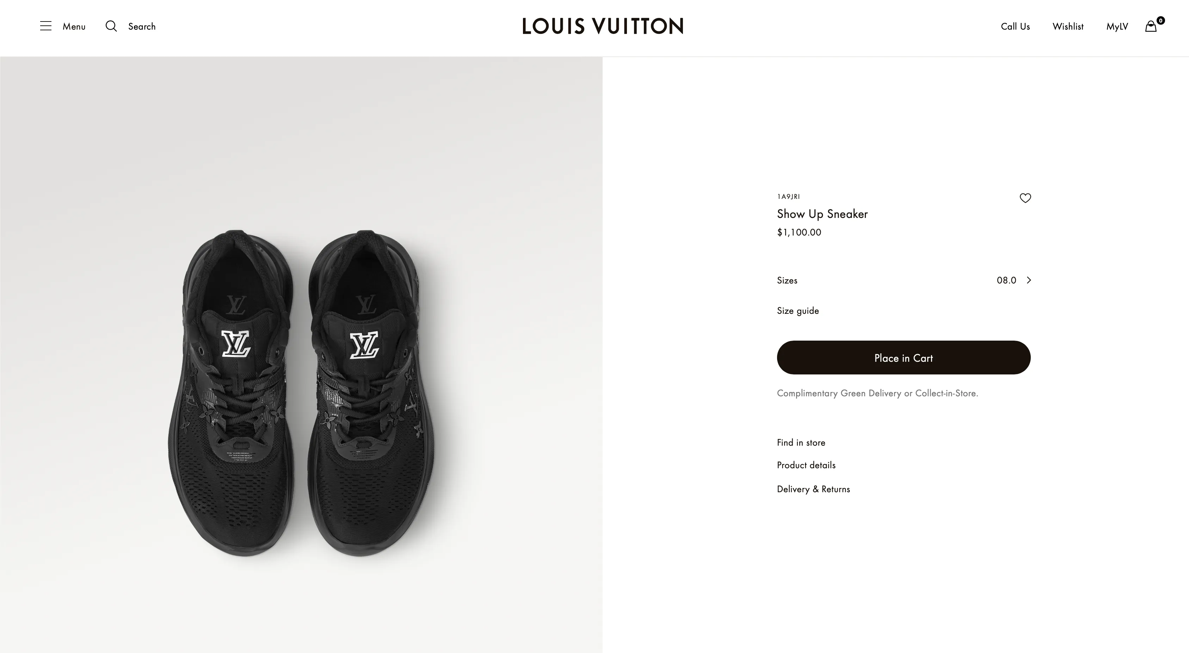The width and height of the screenshot is (1189, 653).
Task: Open the Sizes 08.0 selector
Action: (1006, 280)
